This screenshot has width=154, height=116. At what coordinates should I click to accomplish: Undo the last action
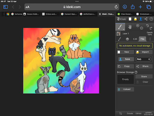pyautogui.click(x=147, y=26)
